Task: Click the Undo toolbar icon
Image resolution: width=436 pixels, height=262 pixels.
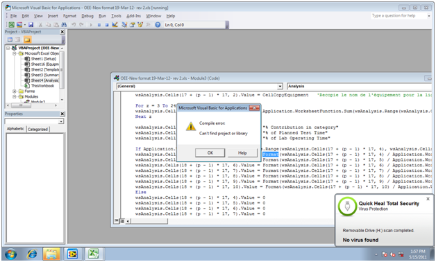Action: [x=74, y=25]
